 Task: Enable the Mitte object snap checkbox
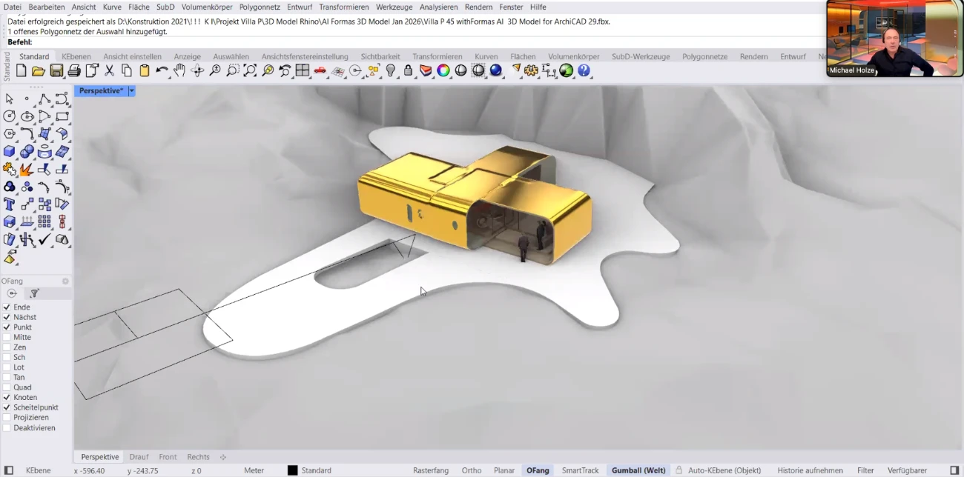click(x=7, y=338)
